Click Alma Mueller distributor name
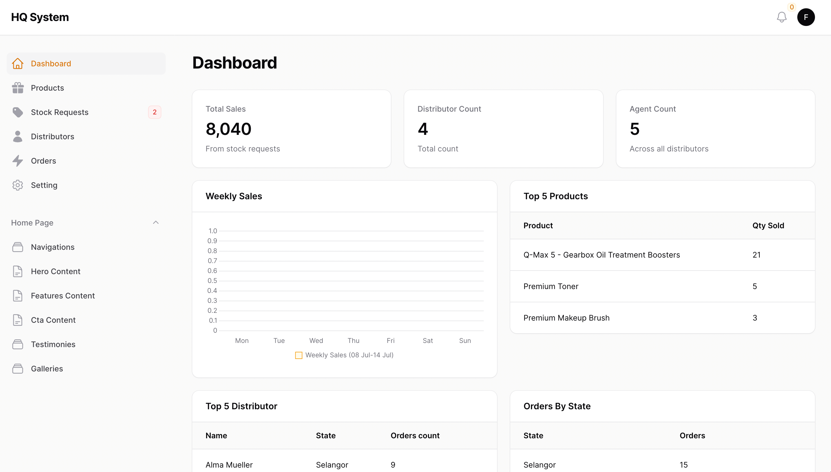 pos(229,465)
